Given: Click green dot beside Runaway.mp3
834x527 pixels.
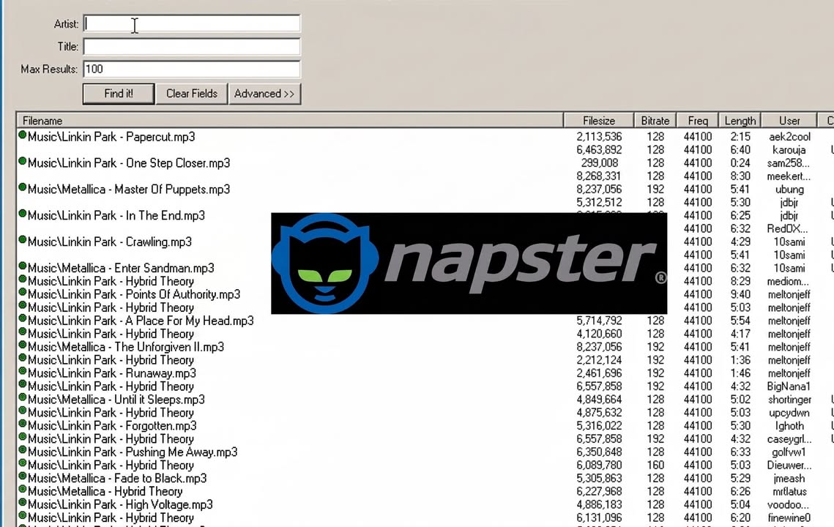Looking at the screenshot, I should click(23, 371).
